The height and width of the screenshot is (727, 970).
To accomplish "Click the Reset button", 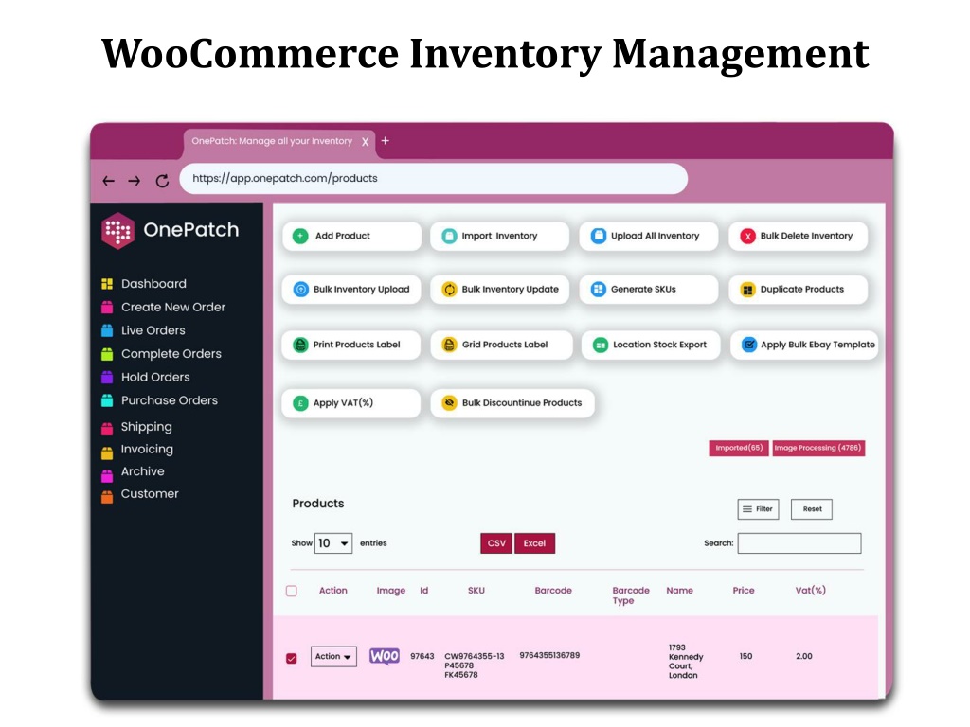I will click(x=812, y=509).
